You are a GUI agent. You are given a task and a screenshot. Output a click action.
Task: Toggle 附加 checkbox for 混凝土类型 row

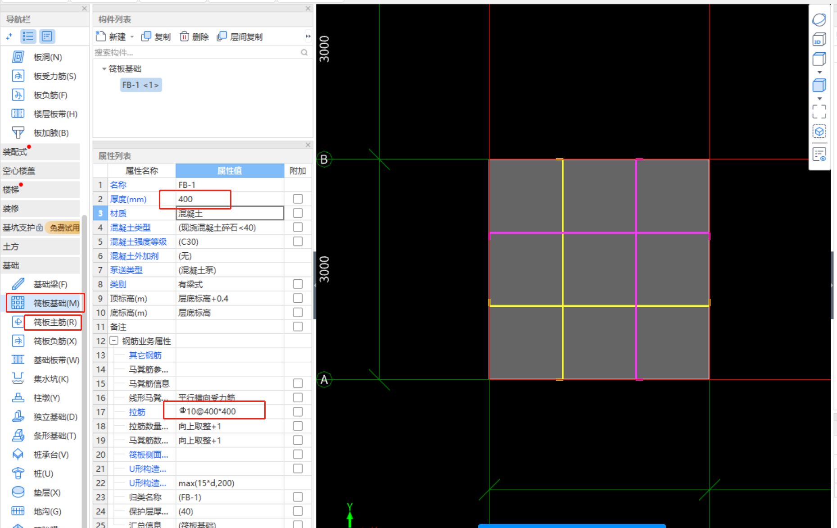click(x=298, y=227)
